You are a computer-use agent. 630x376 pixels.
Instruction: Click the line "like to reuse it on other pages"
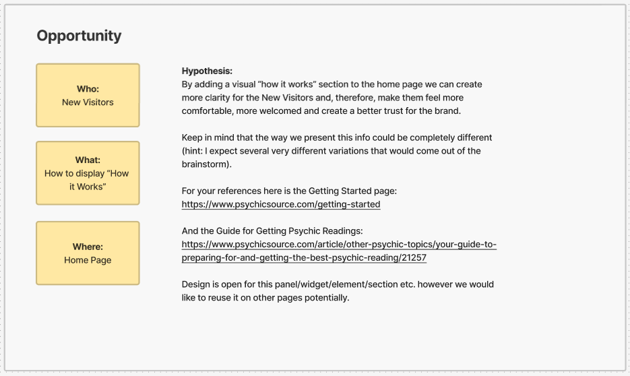click(x=265, y=297)
